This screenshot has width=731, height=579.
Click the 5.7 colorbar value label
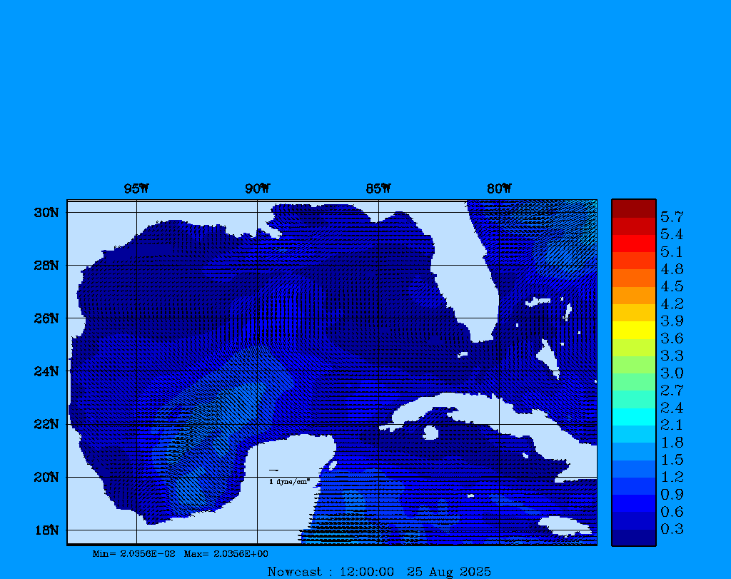click(671, 216)
